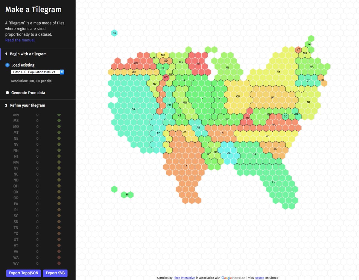359x280 pixels.
Task: Click the Export TopoJSON button
Action: [24, 273]
